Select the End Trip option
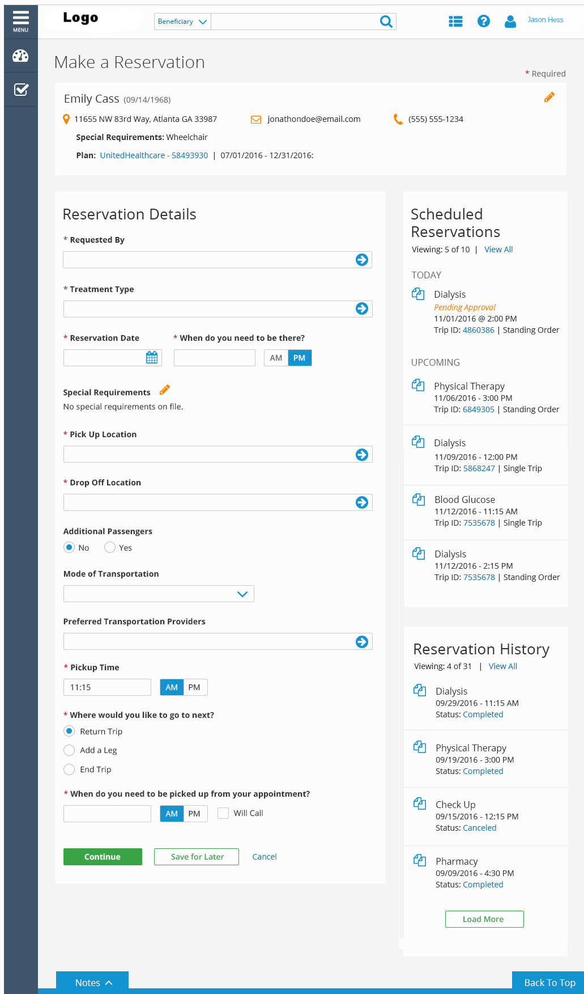 click(x=69, y=769)
